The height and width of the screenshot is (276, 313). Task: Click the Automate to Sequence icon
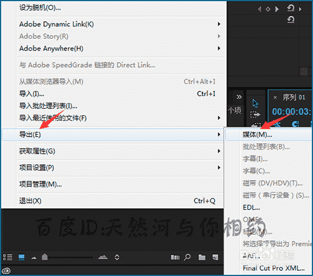tap(175, 257)
